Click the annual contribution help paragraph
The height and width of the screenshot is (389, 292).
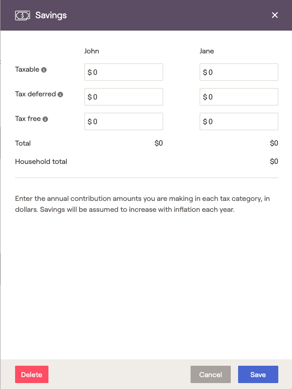[142, 204]
